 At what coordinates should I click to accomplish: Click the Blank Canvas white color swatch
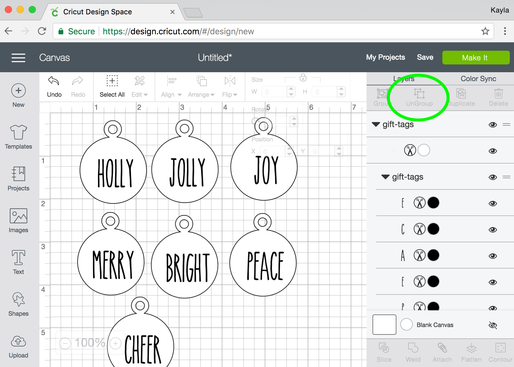click(x=406, y=324)
